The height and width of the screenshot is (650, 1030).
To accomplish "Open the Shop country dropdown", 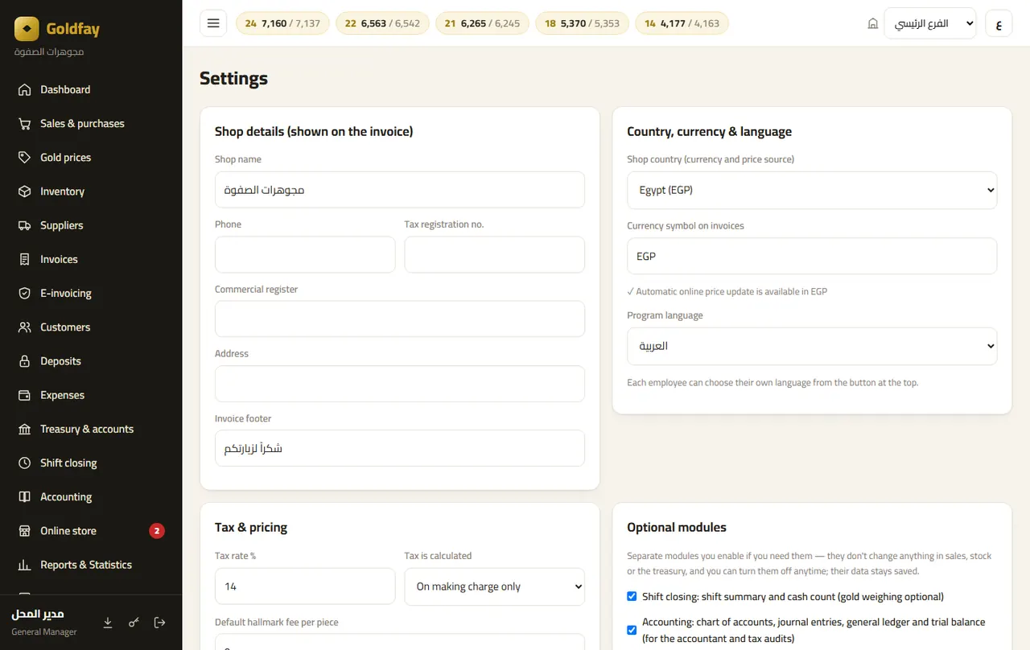I will (812, 191).
